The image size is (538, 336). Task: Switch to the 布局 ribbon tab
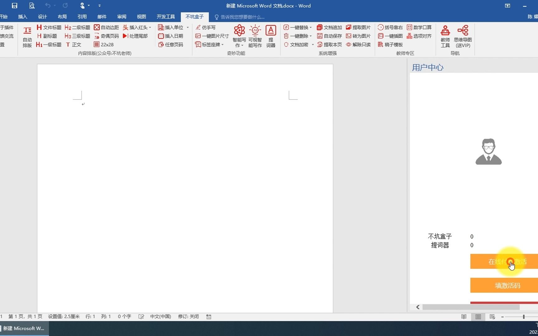coord(62,17)
